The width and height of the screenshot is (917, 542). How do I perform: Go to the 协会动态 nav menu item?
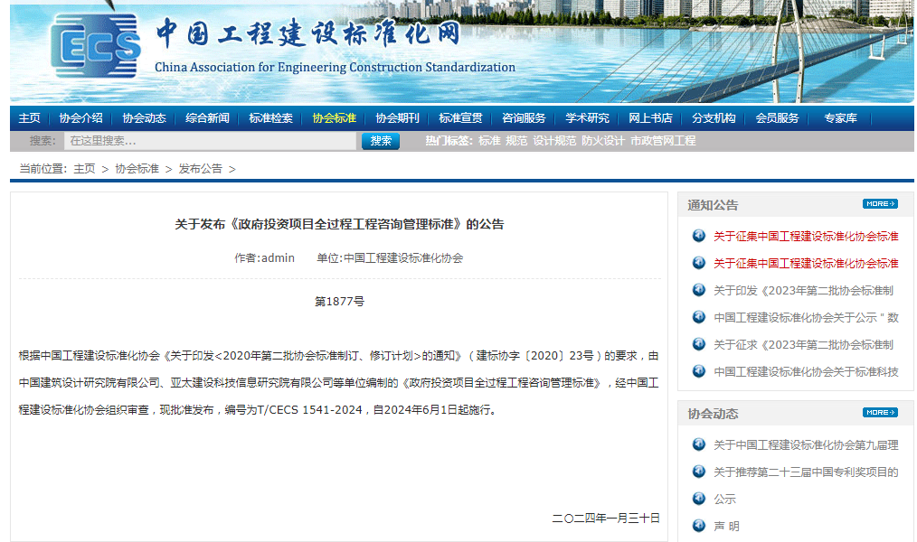point(144,118)
